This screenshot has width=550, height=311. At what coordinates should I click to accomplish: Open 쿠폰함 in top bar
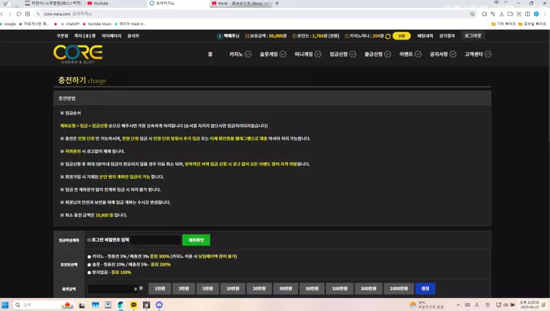[62, 36]
